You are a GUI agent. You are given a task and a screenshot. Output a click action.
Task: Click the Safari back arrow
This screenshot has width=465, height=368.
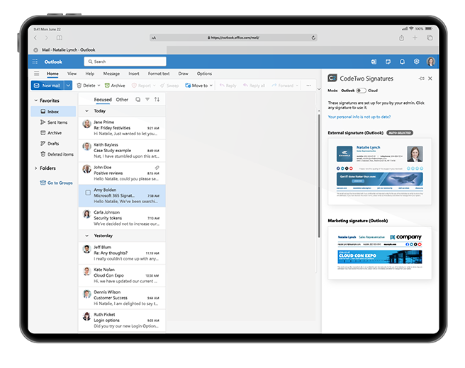(x=35, y=38)
